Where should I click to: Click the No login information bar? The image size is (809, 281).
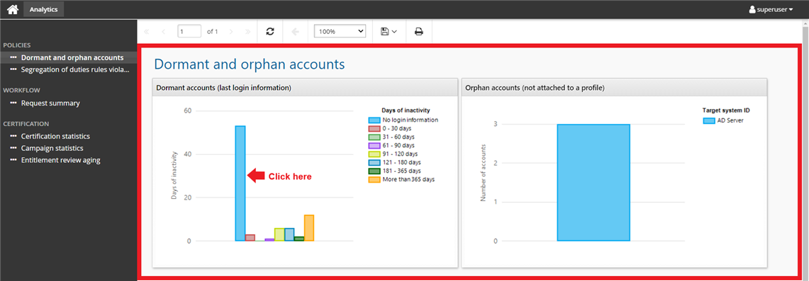(x=240, y=183)
